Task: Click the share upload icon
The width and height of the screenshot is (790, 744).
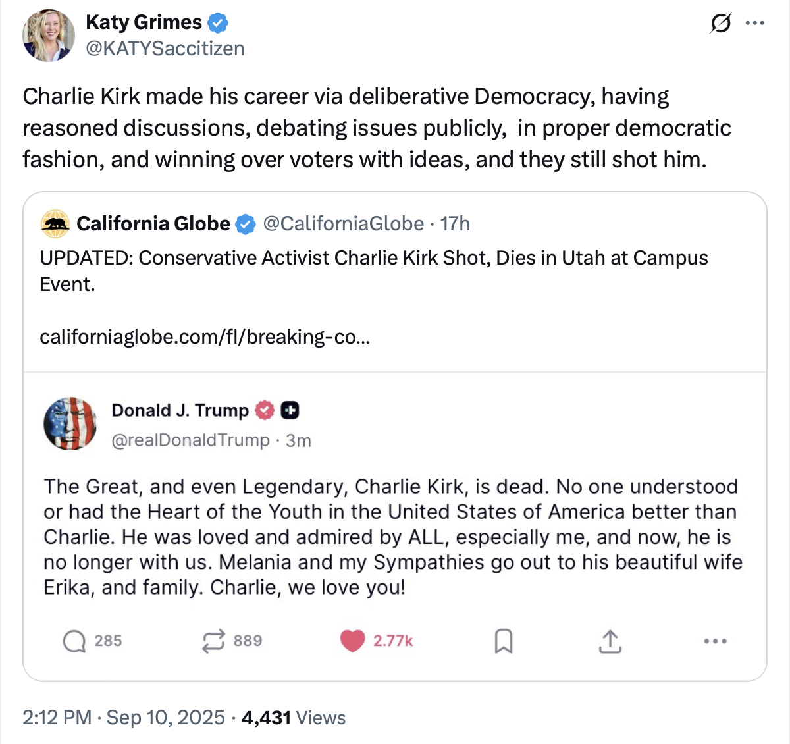Action: point(610,641)
